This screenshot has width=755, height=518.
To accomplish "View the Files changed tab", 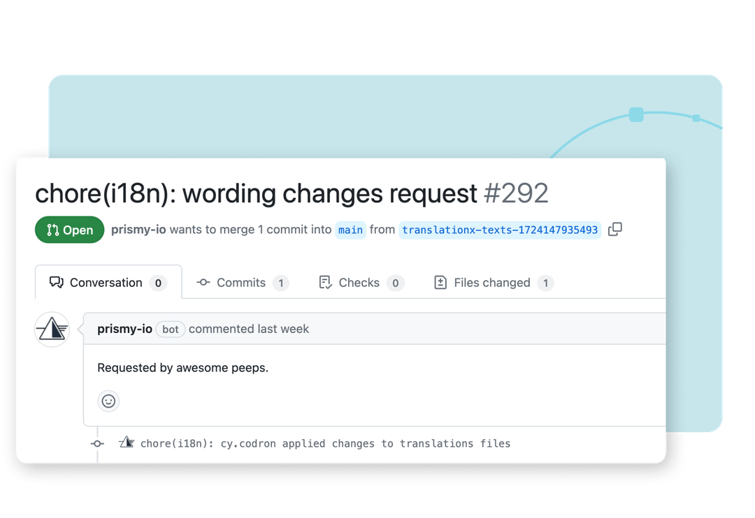I will 493,283.
